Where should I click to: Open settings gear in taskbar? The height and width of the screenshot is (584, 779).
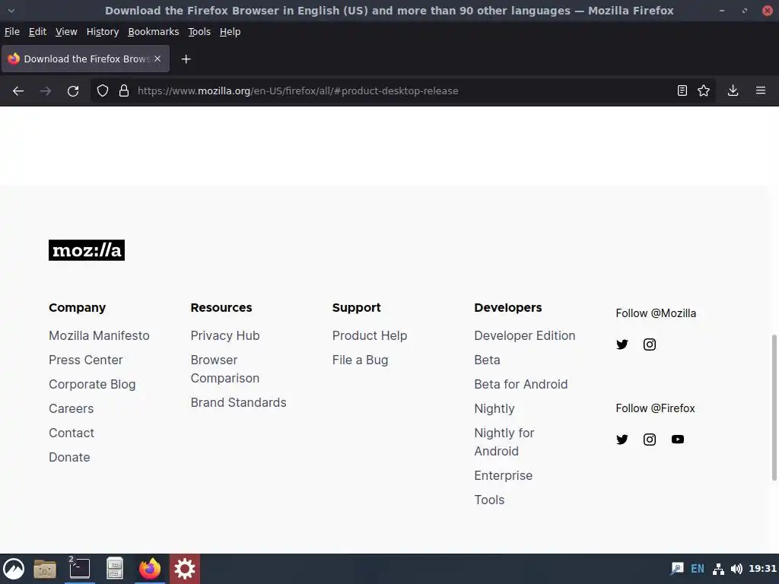pos(184,569)
